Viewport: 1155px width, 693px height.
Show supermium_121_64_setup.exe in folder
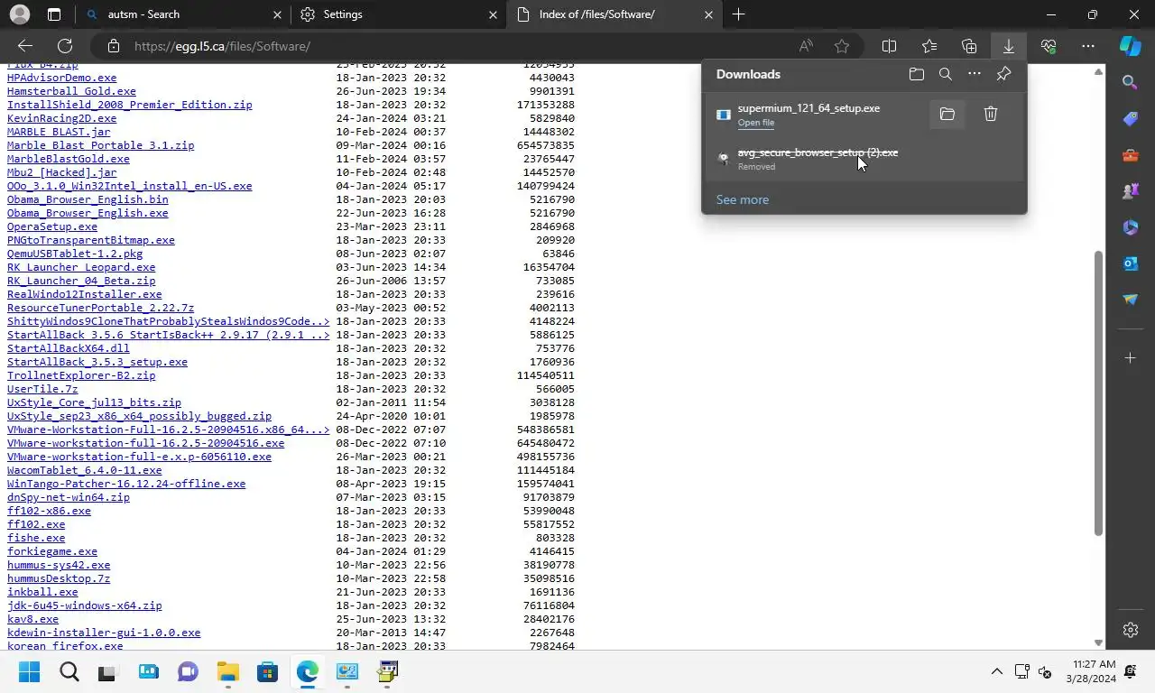(947, 114)
